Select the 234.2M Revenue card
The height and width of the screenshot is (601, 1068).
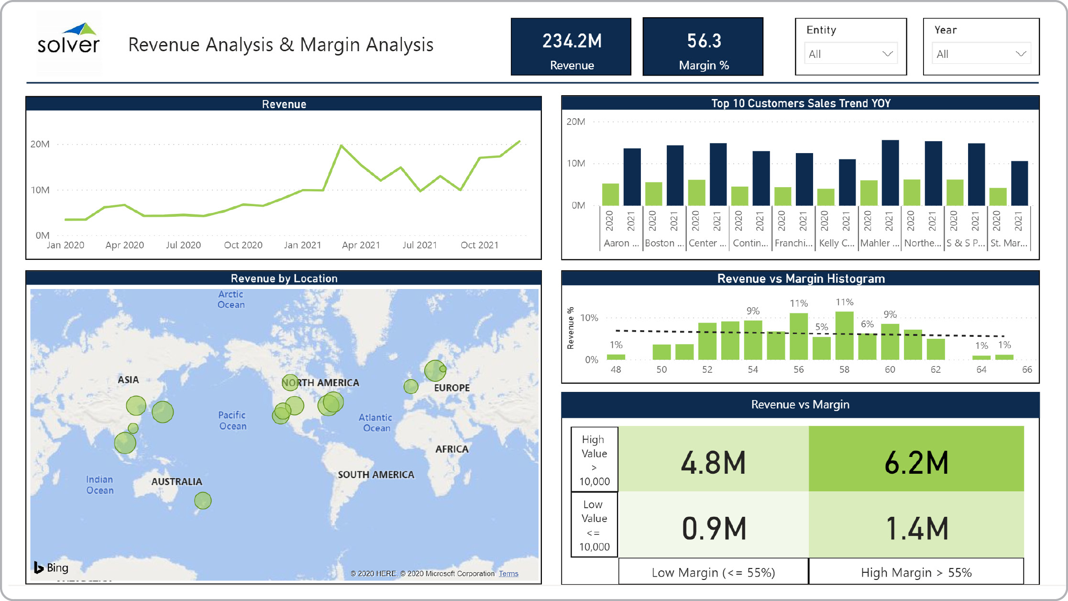point(571,47)
